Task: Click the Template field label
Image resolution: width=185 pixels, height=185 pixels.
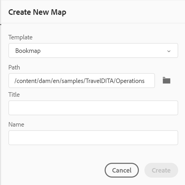Action: 20,37
